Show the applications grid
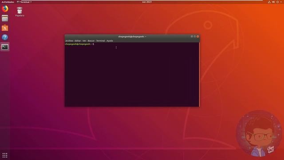This screenshot has width=284, height=160. pos(5,155)
